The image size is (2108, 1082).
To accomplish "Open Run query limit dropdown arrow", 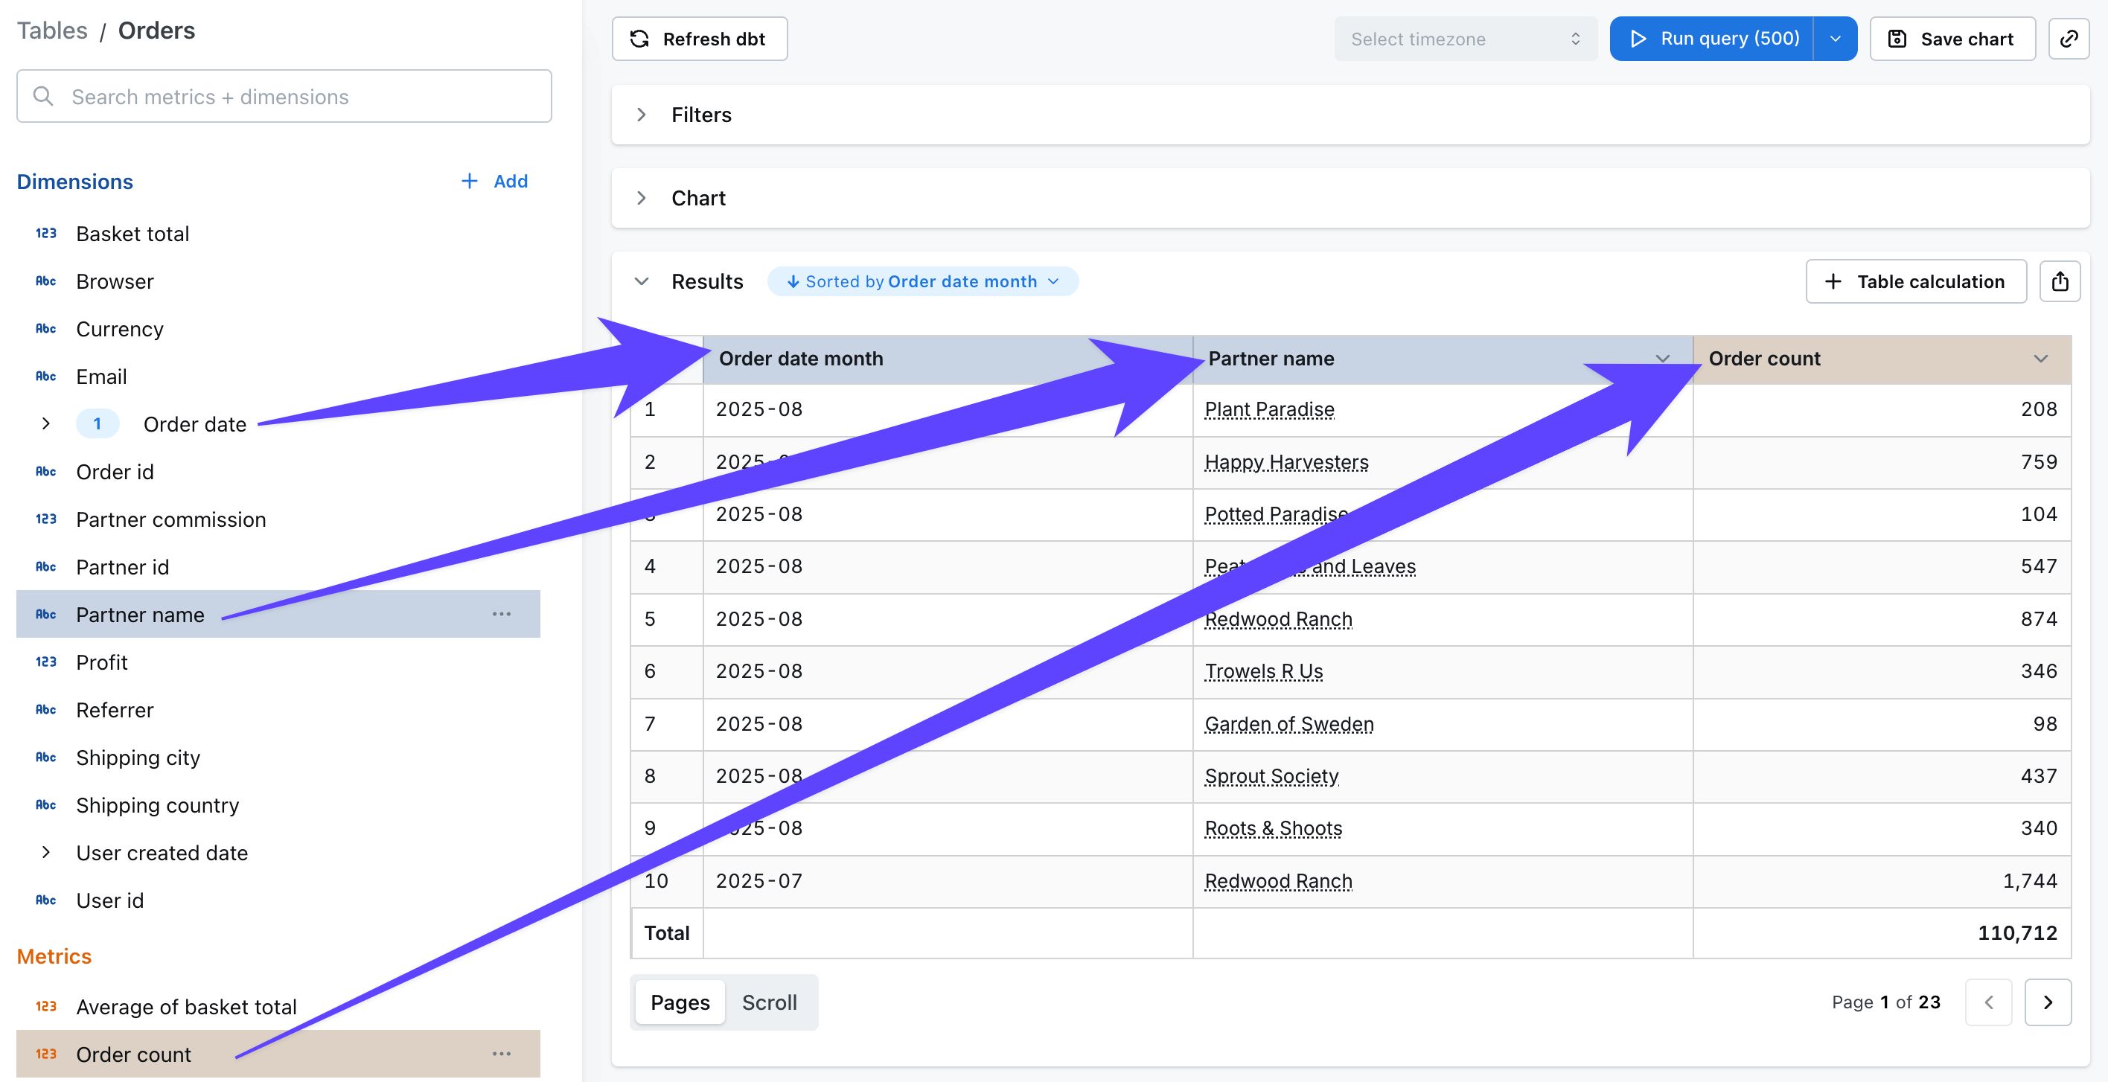I will 1835,39.
